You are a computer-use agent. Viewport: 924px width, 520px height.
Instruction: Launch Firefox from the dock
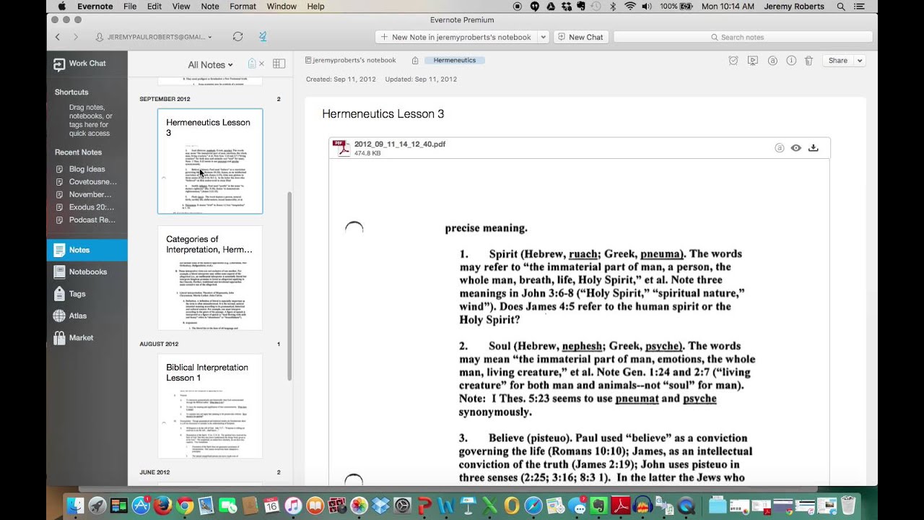[162, 506]
